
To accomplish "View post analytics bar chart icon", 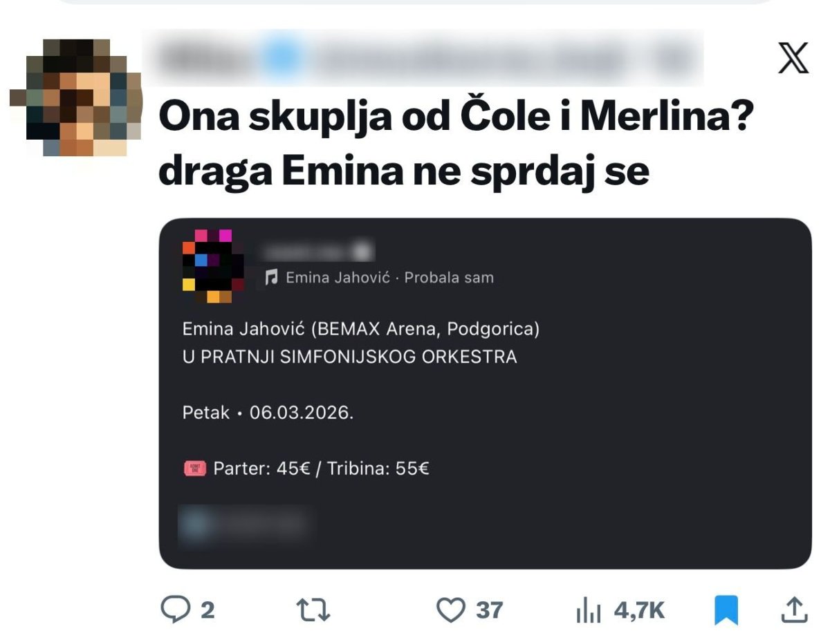I will click(x=589, y=611).
